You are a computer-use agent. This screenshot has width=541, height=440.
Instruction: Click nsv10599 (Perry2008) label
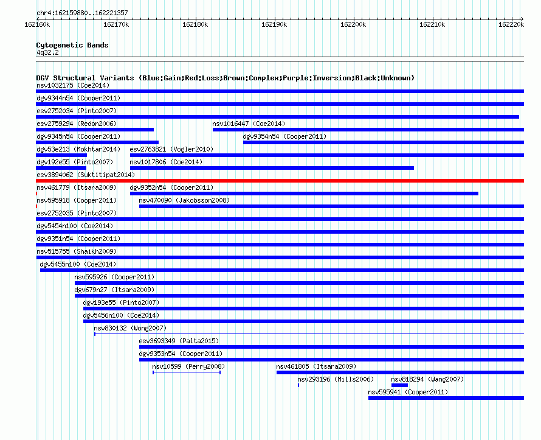pyautogui.click(x=188, y=366)
